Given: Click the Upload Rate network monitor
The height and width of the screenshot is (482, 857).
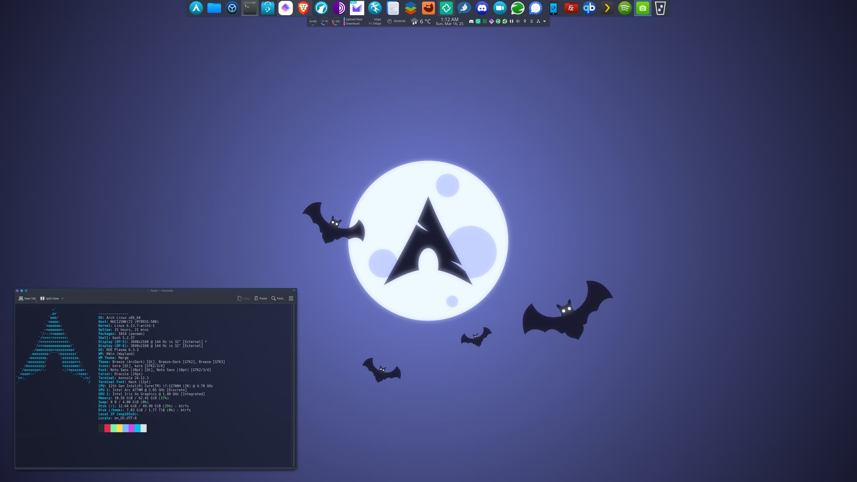Looking at the screenshot, I should (x=363, y=21).
